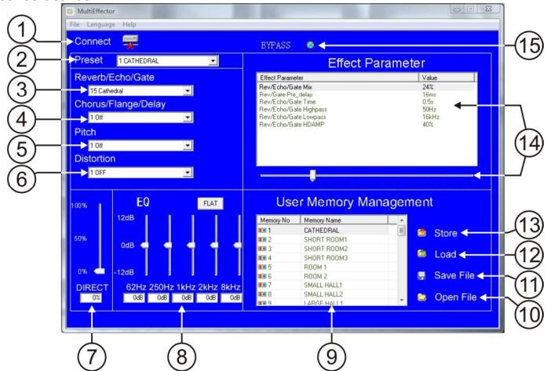550x371 pixels.
Task: Click the Open File label
Action: 456,297
